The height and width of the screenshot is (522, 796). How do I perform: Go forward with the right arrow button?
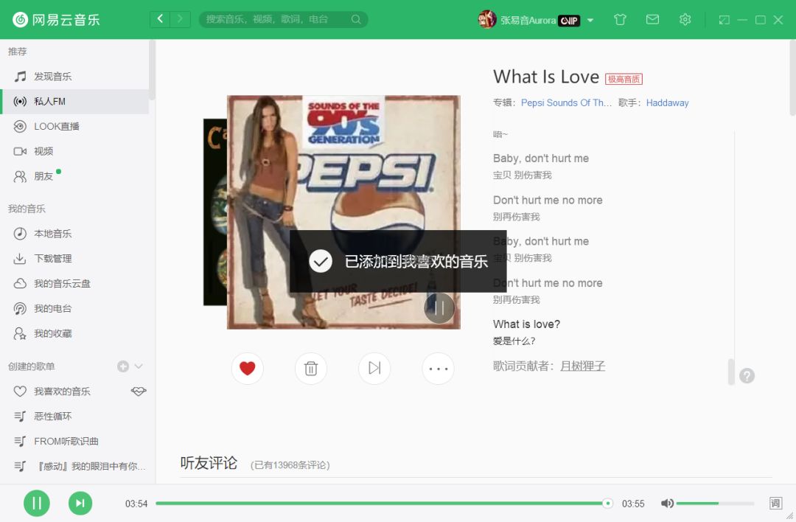point(181,19)
